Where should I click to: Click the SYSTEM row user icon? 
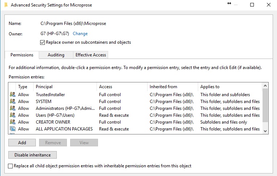pos(13,101)
